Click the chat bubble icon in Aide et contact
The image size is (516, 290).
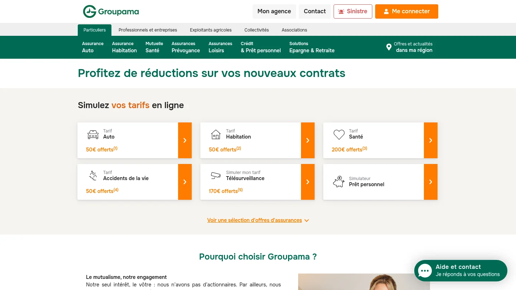point(425,271)
